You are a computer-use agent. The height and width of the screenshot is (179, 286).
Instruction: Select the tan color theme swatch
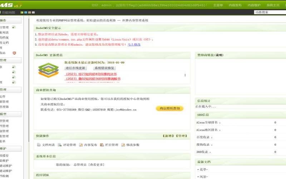(x=30, y=13)
